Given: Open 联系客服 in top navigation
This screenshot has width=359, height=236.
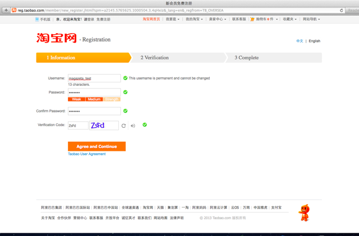Looking at the screenshot, I should point(239,19).
